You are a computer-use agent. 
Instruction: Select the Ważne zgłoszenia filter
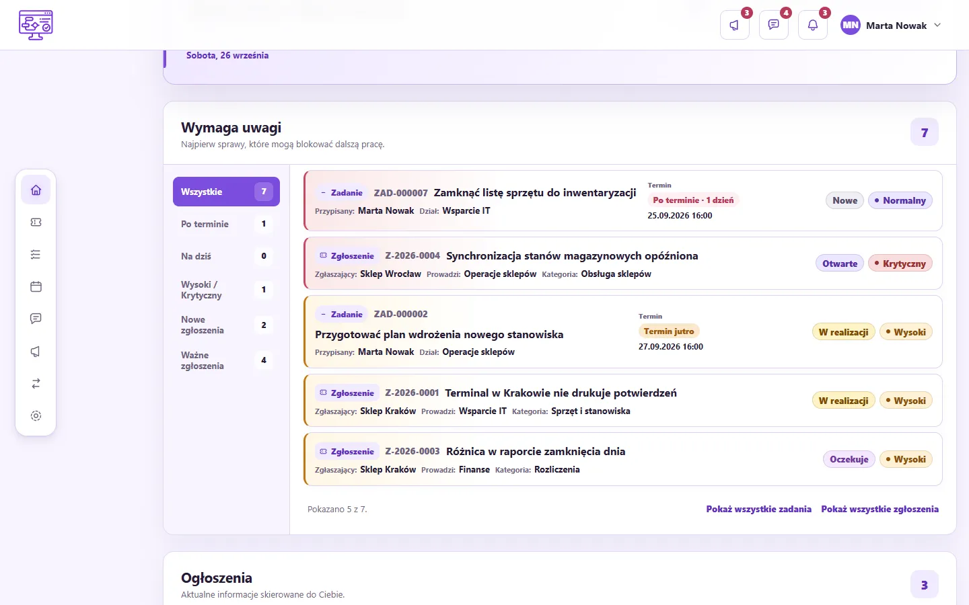(x=226, y=360)
